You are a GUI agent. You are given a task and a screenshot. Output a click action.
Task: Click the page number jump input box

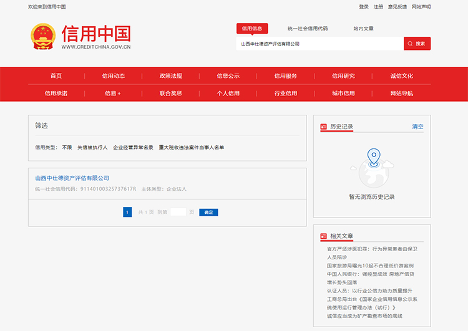tap(178, 212)
